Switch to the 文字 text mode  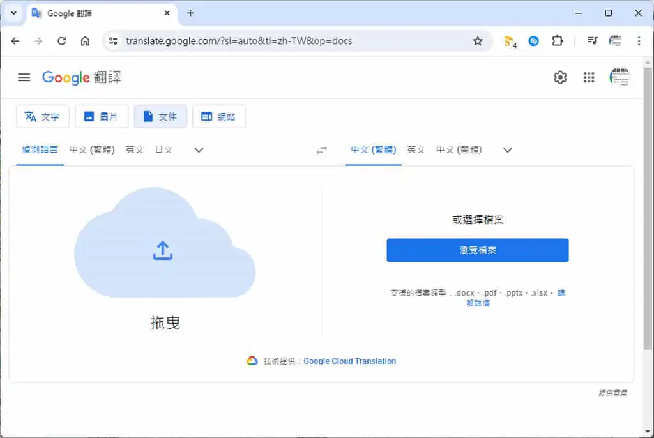click(x=43, y=116)
